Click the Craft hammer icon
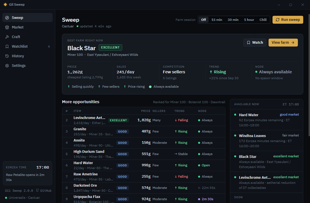The width and height of the screenshot is (310, 203). tap(7, 37)
